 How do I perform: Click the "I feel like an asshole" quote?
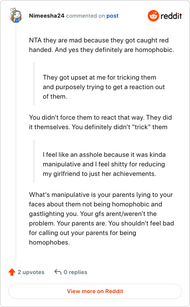104,164
